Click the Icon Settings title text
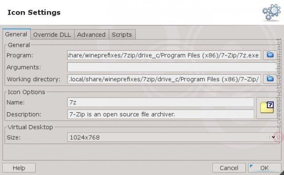The width and height of the screenshot is (284, 175). coord(34,12)
